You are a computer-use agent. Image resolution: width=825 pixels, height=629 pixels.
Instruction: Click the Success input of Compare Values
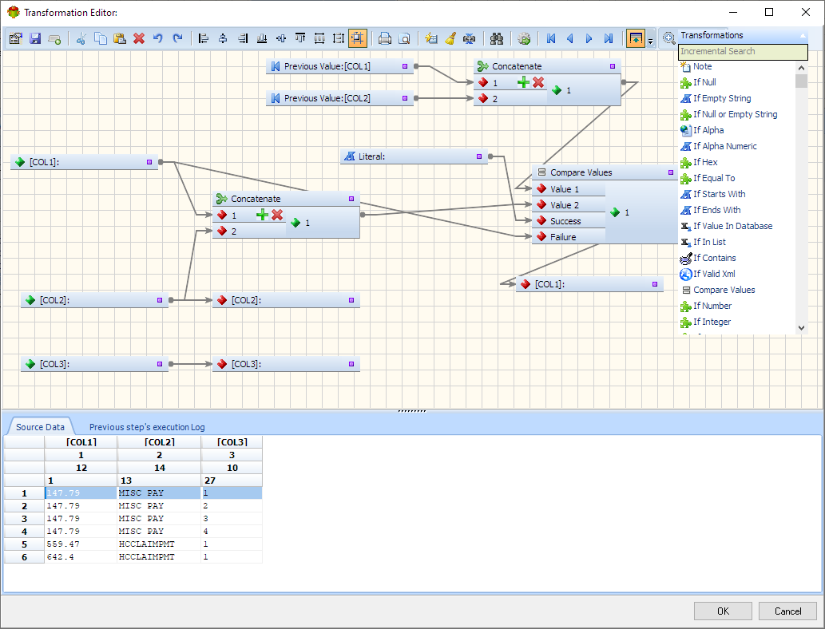pyautogui.click(x=569, y=221)
